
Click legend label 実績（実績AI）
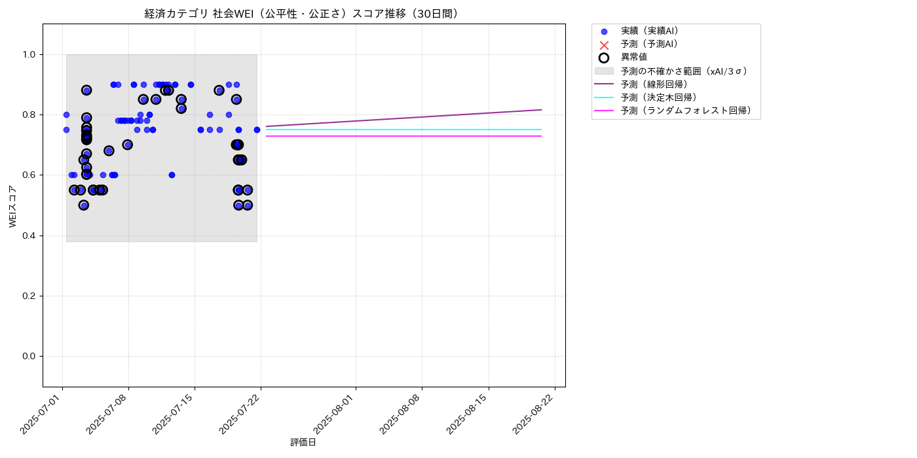pyautogui.click(x=652, y=31)
